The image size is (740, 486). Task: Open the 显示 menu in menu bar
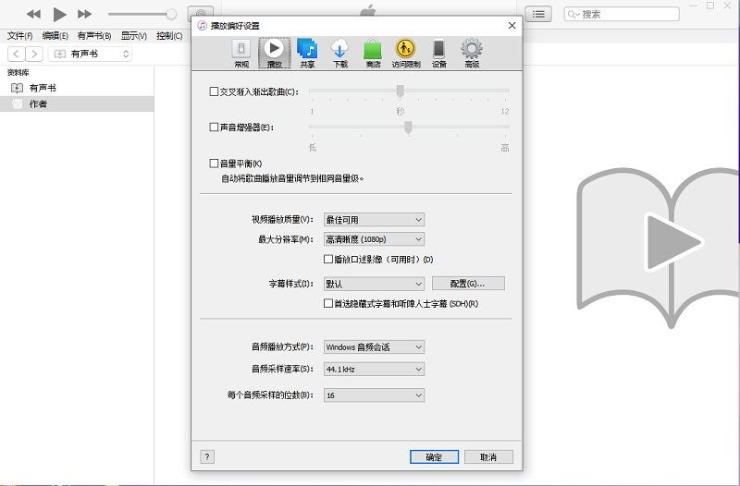[135, 36]
